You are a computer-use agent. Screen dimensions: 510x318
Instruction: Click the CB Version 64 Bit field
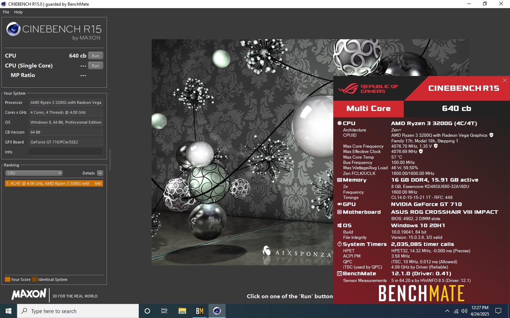pyautogui.click(x=66, y=132)
